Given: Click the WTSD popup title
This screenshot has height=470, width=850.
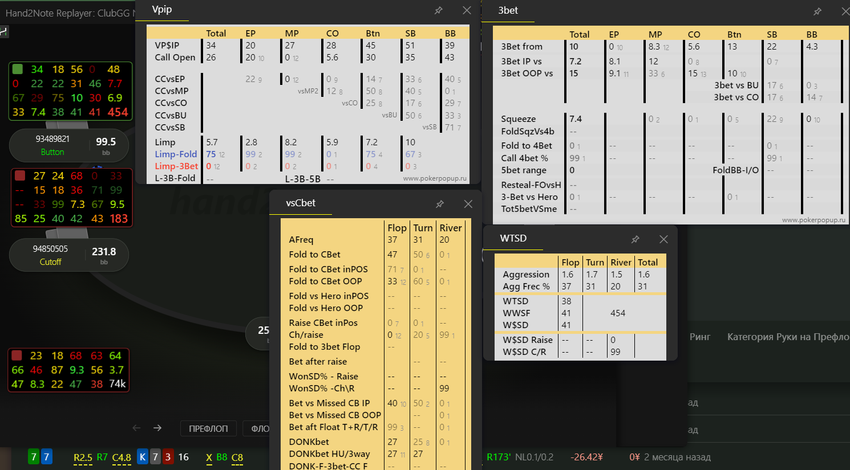Looking at the screenshot, I should coord(513,238).
